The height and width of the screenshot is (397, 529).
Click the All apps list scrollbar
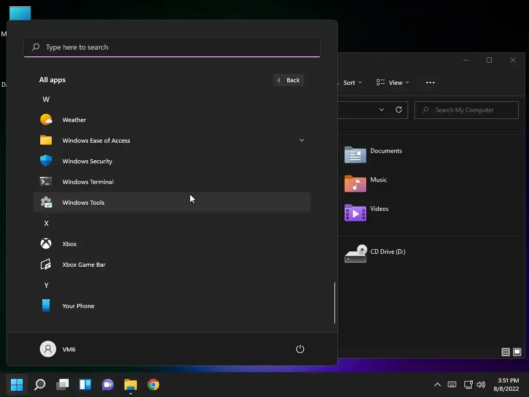(x=335, y=302)
